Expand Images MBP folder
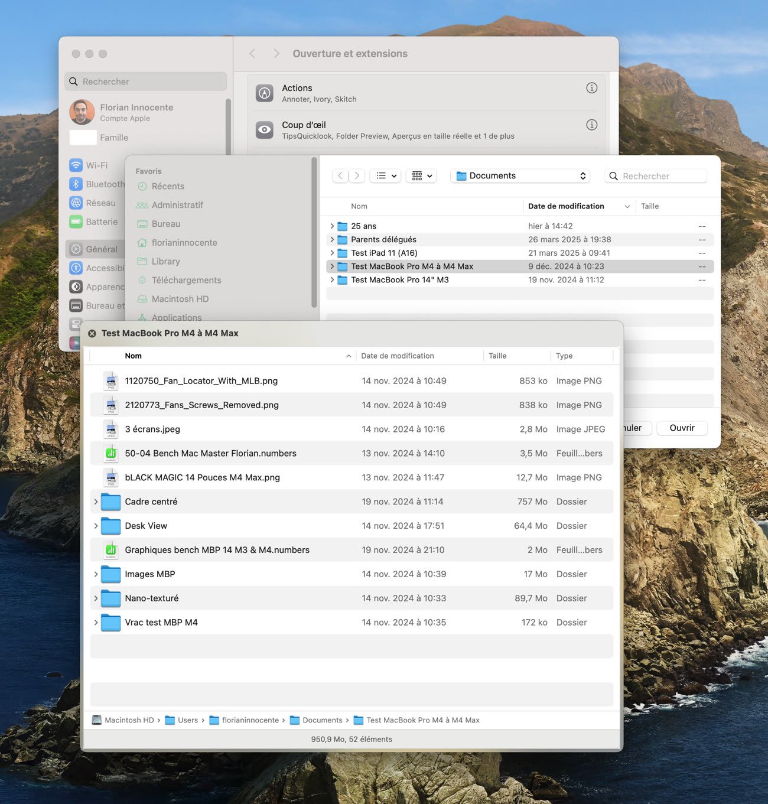The image size is (768, 804). [x=96, y=574]
